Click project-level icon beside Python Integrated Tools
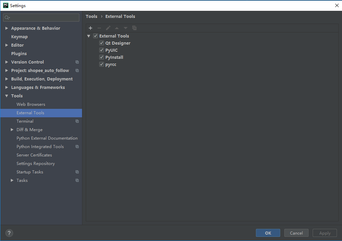Image resolution: width=342 pixels, height=241 pixels. pyautogui.click(x=77, y=146)
